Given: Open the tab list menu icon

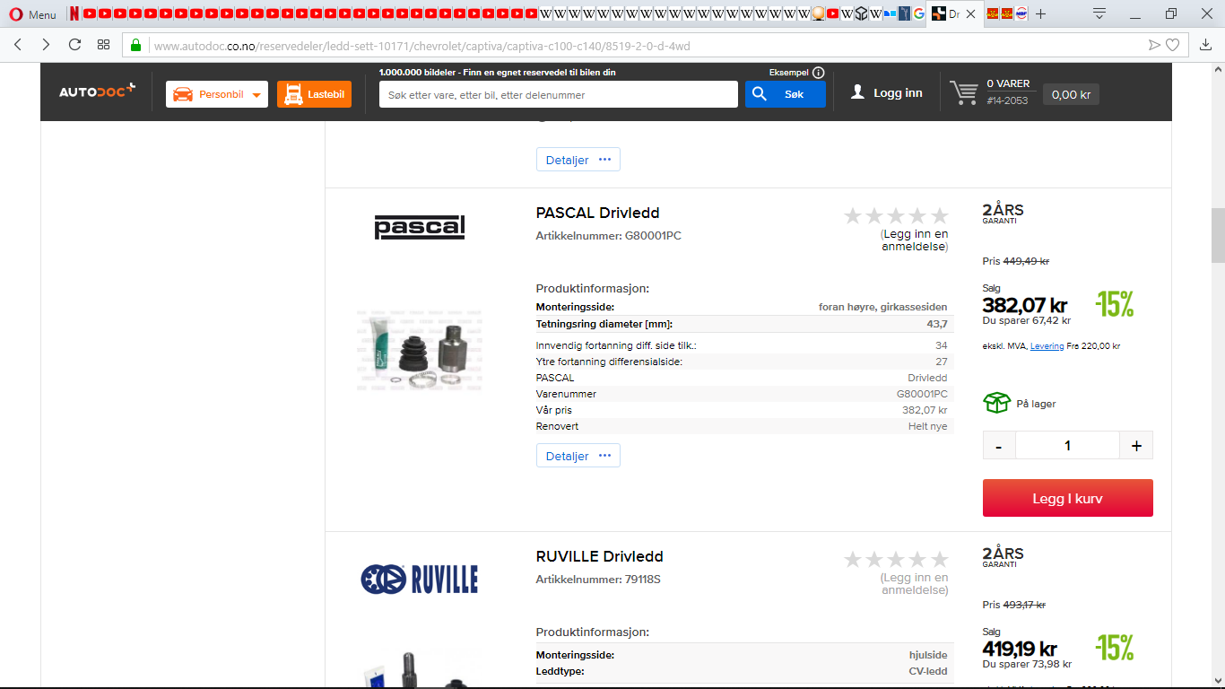Looking at the screenshot, I should [1099, 13].
